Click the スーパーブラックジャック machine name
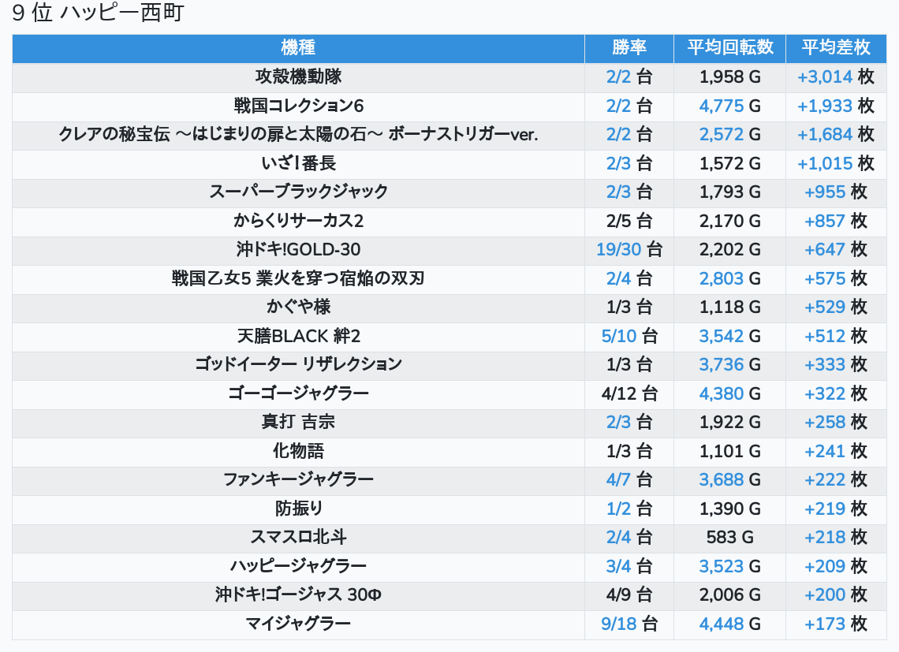The width and height of the screenshot is (899, 652). point(298,192)
